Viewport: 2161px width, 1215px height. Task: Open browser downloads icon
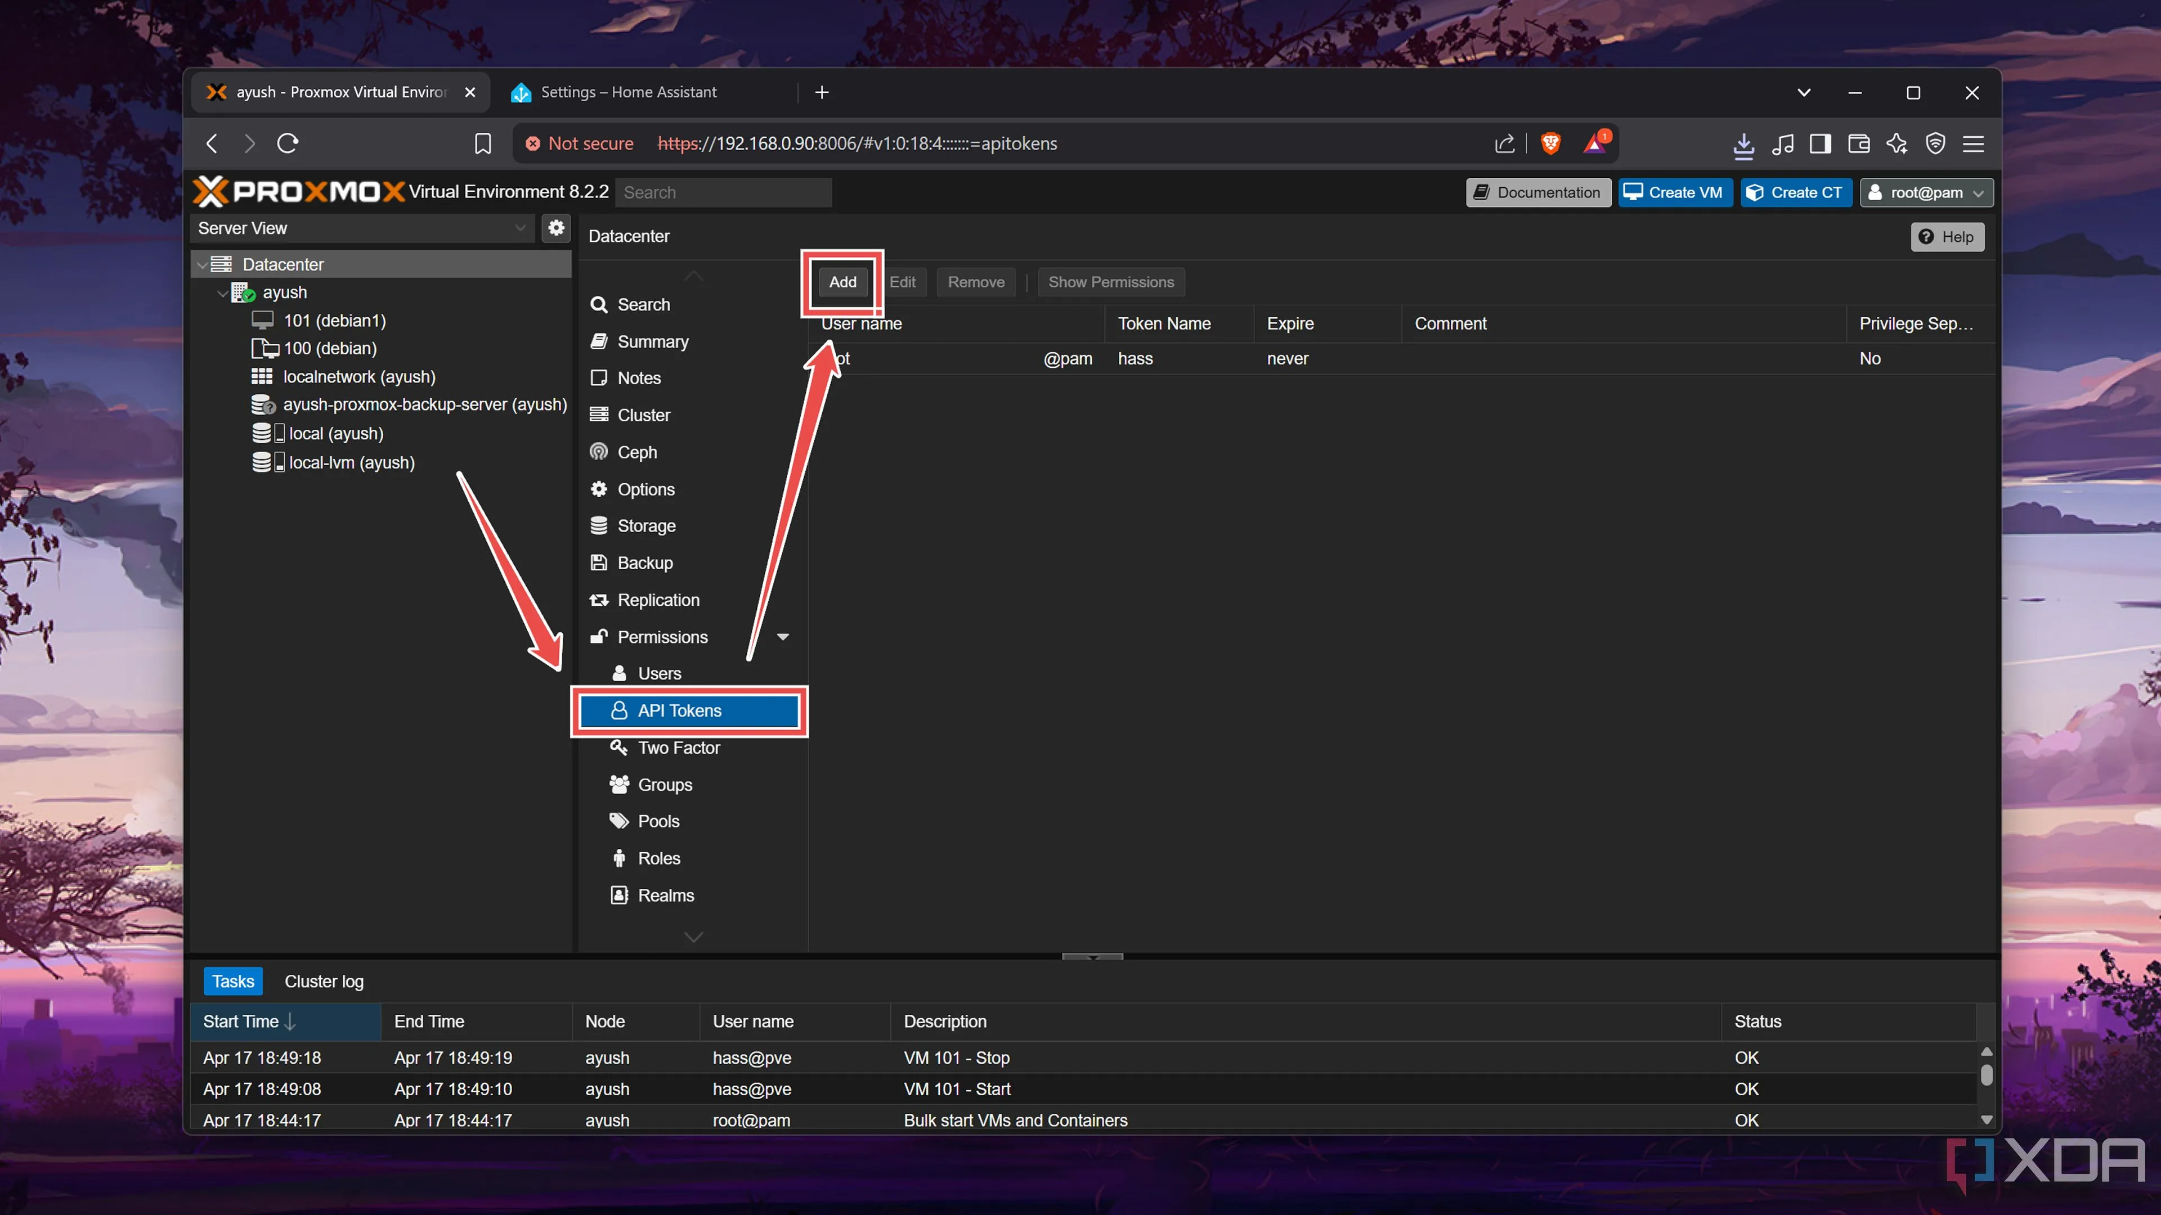click(1743, 144)
